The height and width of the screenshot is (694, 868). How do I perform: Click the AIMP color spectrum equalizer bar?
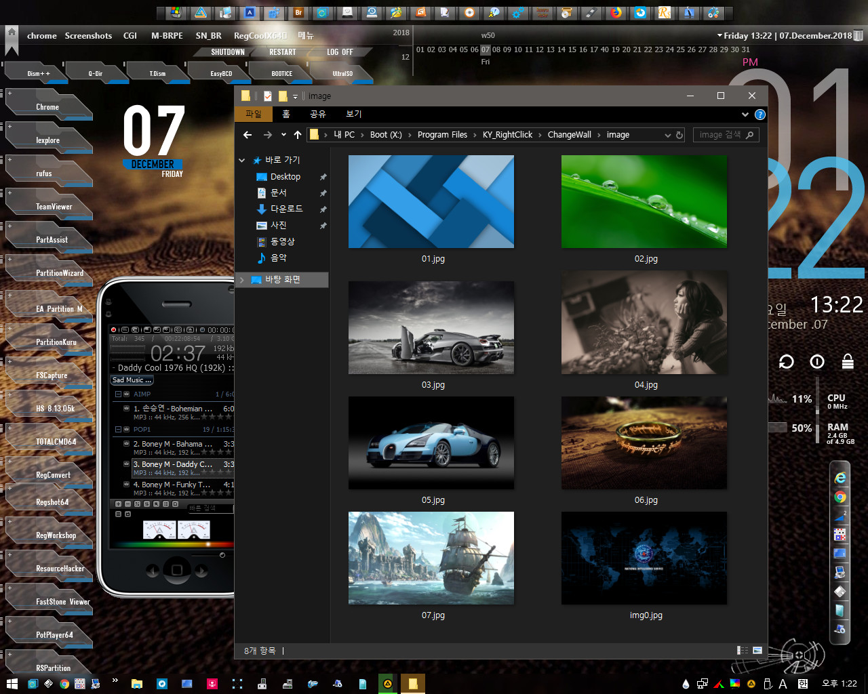pos(174,544)
